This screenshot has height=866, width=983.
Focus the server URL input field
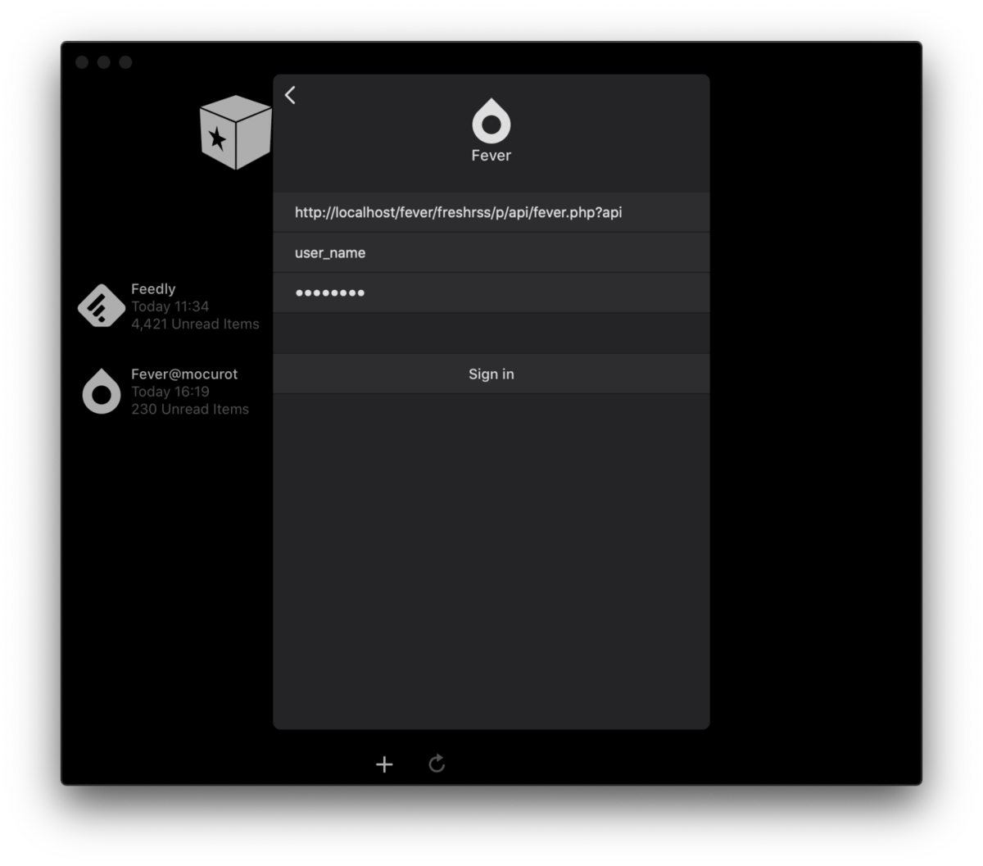(x=491, y=212)
